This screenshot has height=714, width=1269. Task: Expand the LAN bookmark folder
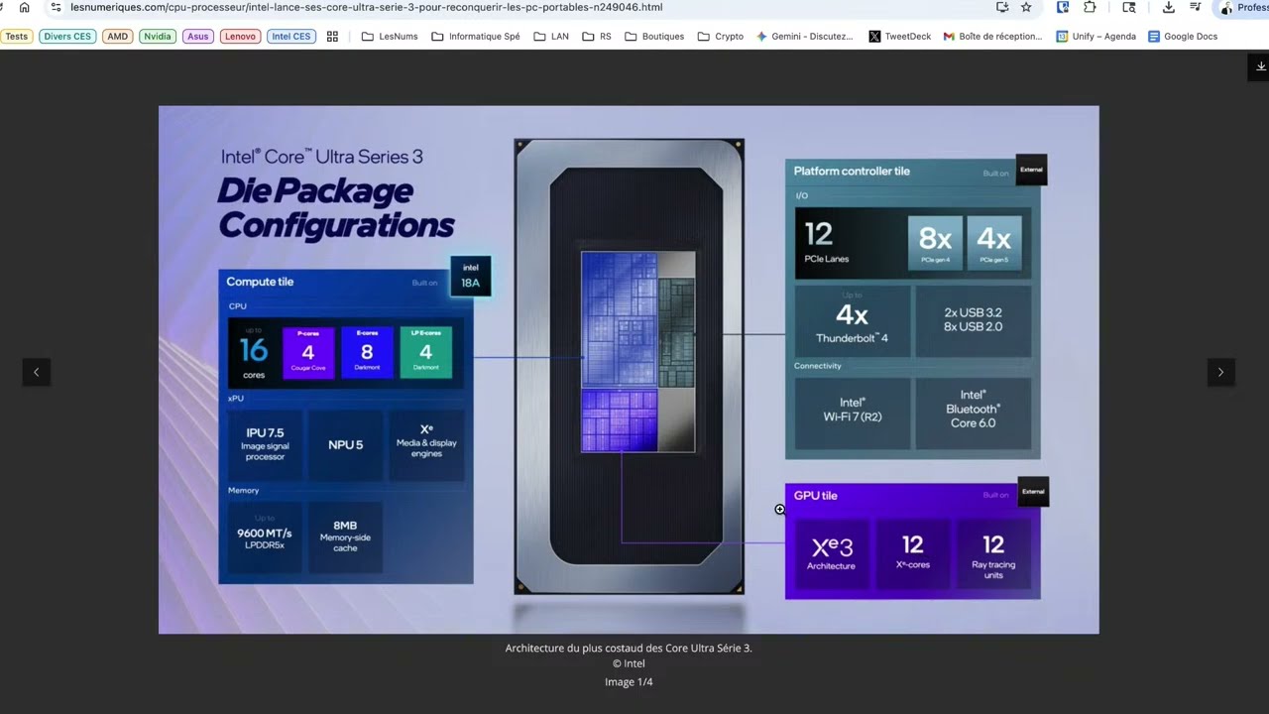(551, 37)
